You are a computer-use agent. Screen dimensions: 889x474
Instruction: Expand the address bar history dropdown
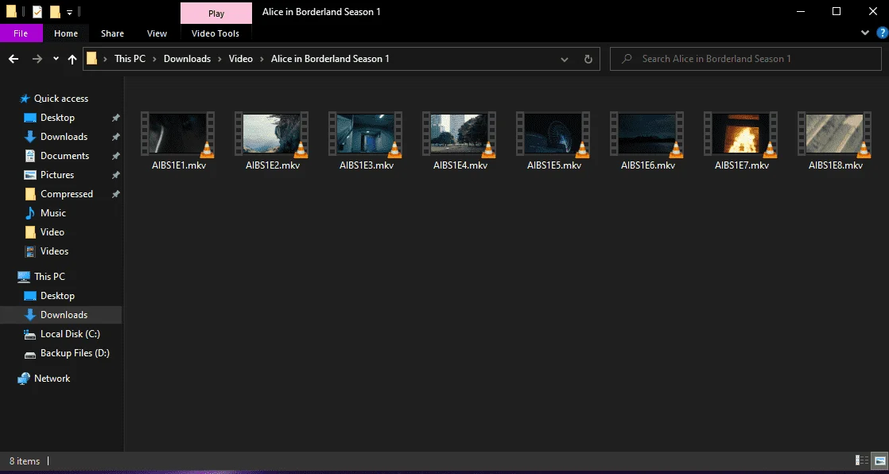click(564, 59)
